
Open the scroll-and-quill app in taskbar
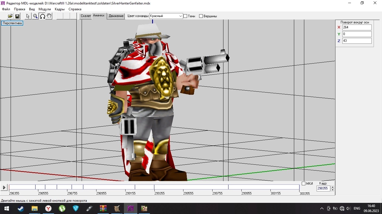coord(117,208)
